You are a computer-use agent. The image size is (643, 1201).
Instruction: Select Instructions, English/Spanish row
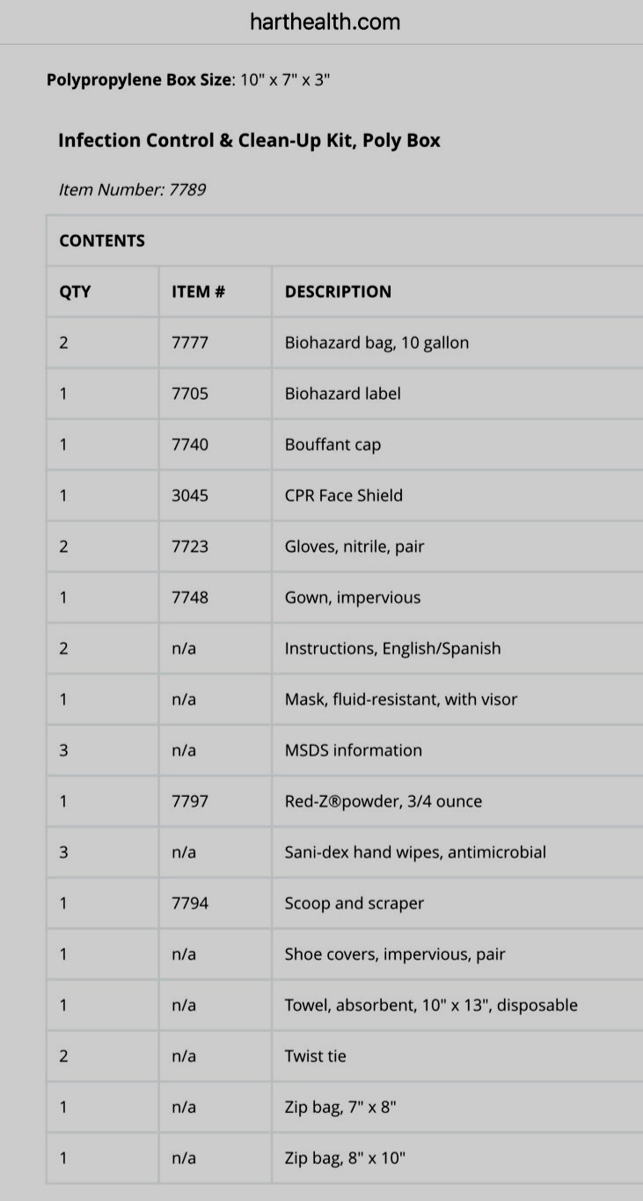point(345,649)
